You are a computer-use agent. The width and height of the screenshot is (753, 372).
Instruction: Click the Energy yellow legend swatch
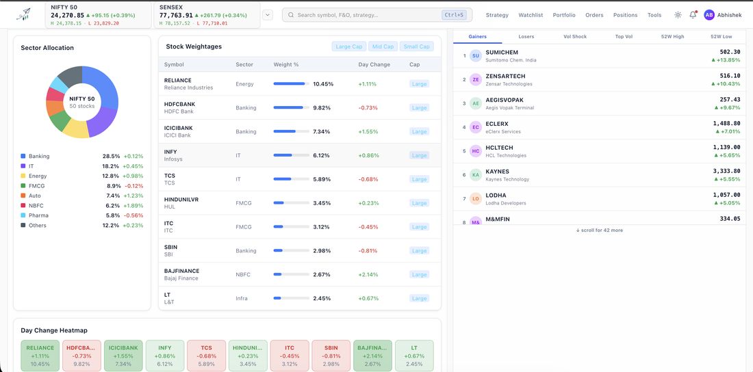[x=23, y=176]
